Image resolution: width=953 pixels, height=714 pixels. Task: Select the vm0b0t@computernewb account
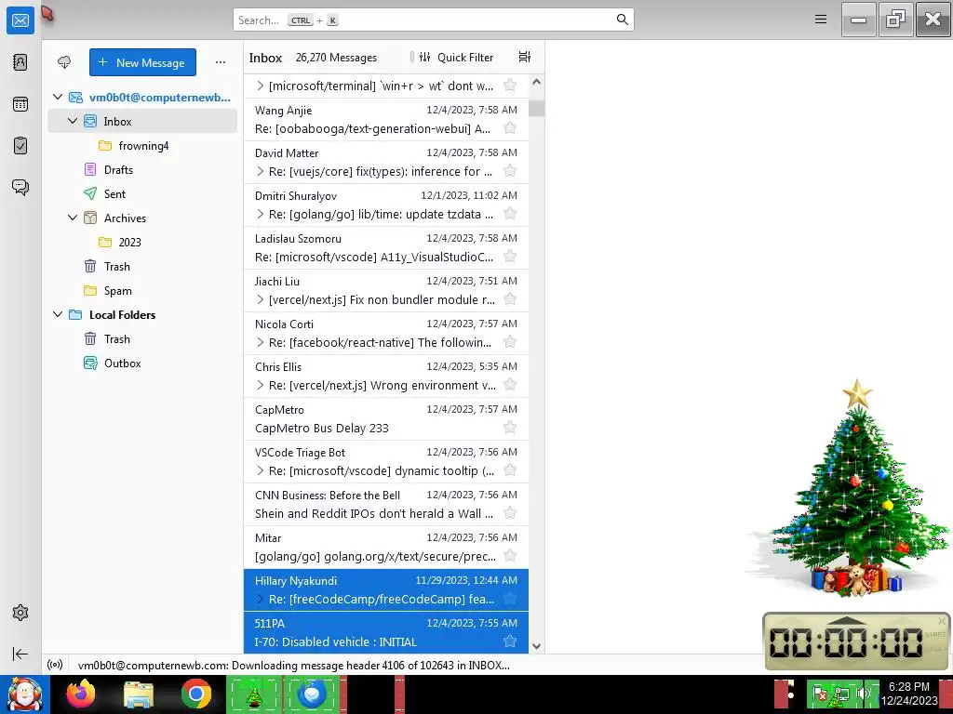pos(142,97)
